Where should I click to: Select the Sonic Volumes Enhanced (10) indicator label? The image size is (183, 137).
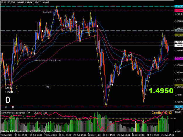click(16, 113)
